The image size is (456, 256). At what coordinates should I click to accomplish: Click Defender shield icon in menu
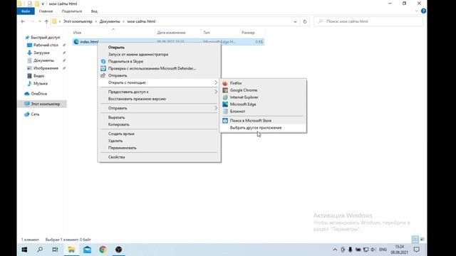[x=103, y=68]
